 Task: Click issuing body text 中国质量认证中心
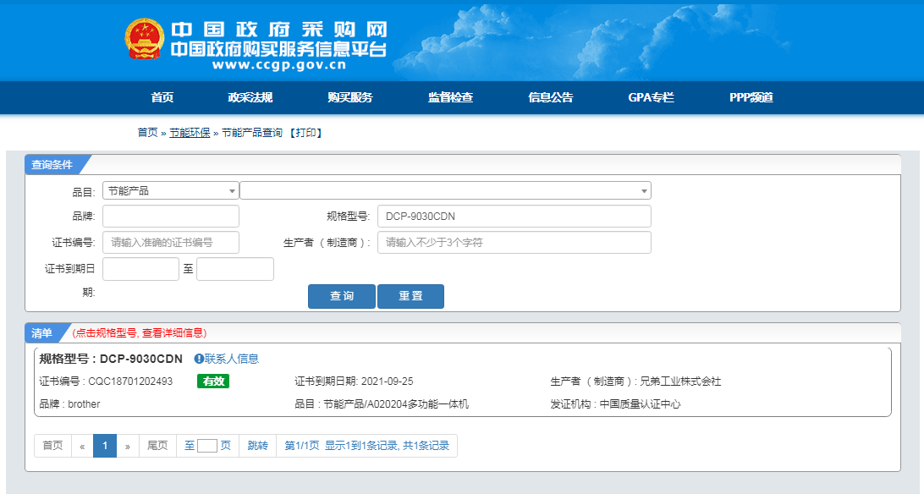click(x=640, y=404)
